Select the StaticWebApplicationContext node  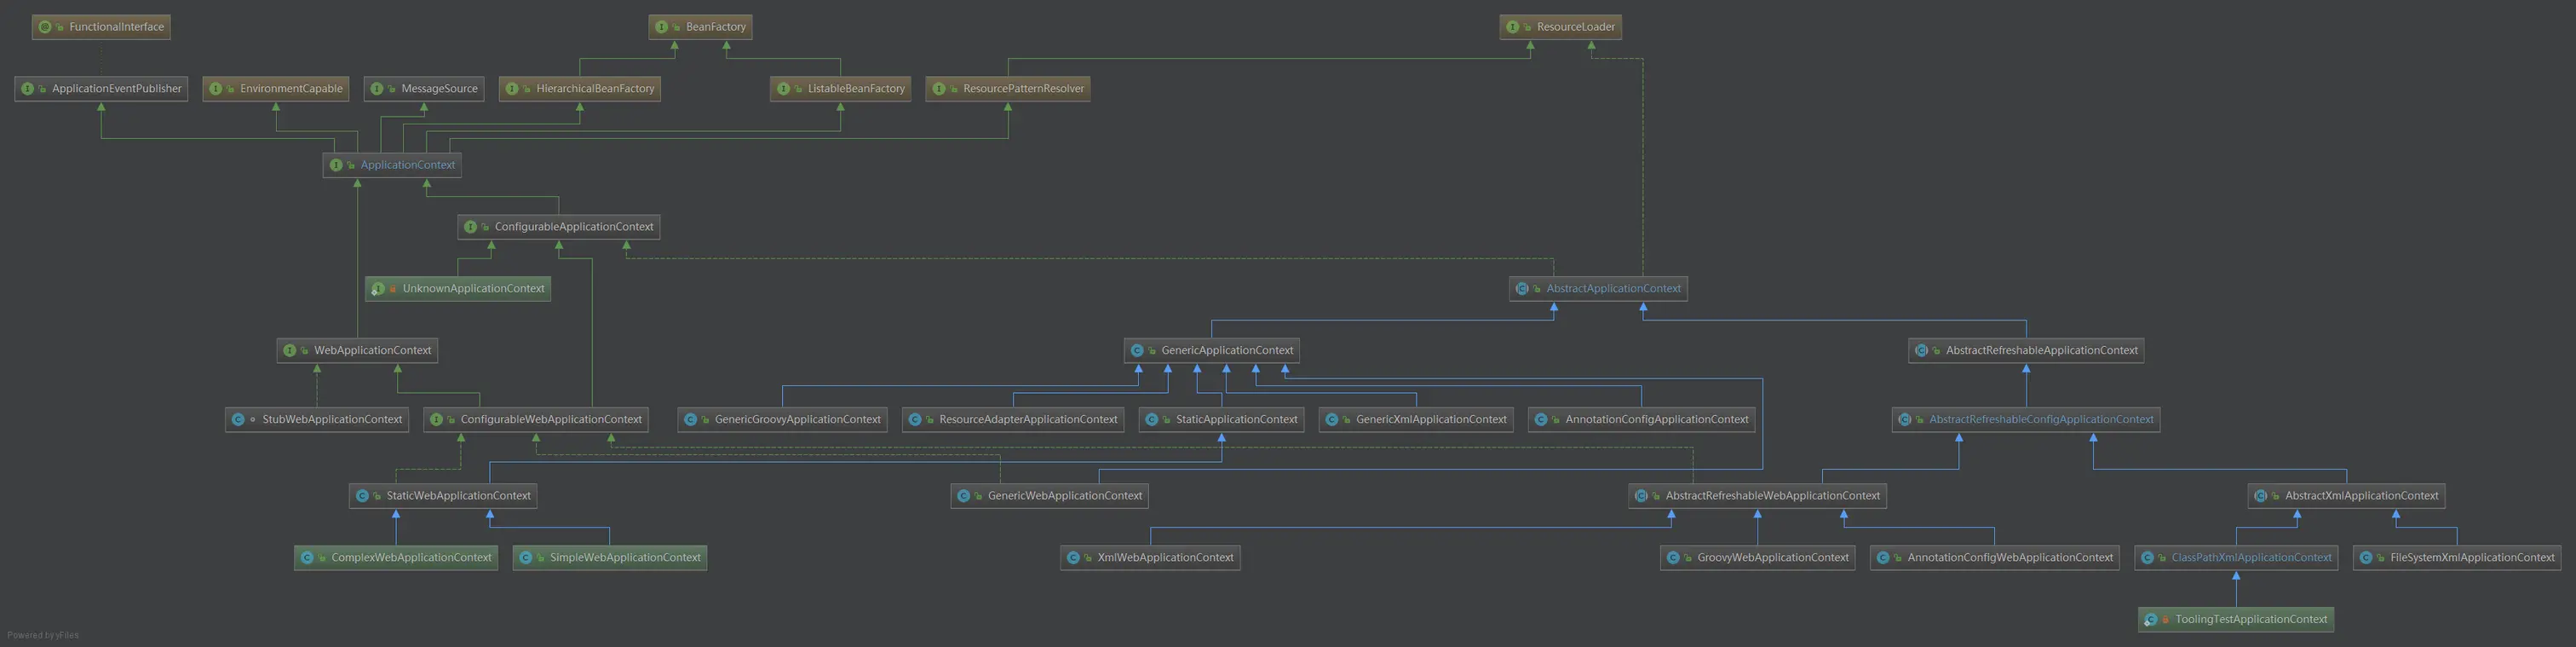(x=443, y=496)
